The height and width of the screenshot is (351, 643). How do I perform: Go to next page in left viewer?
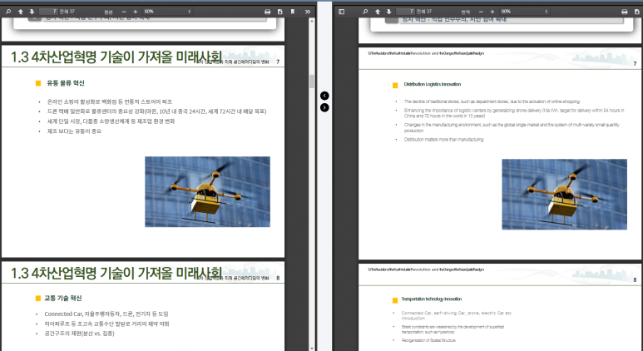[x=32, y=12]
